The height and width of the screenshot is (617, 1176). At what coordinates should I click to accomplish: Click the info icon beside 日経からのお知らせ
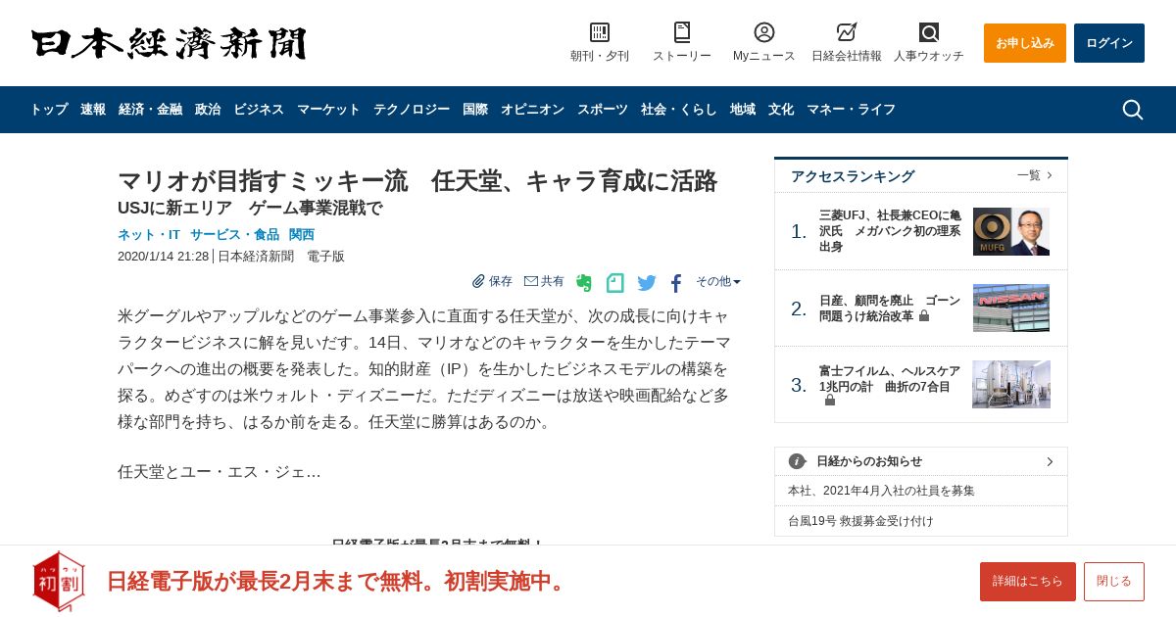797,461
